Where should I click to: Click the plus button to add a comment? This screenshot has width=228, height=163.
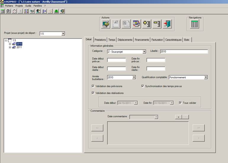coord(178,117)
